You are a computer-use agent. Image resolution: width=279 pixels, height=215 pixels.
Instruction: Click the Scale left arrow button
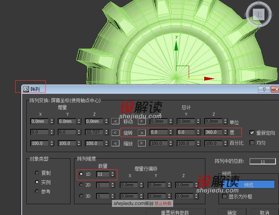pos(115,143)
